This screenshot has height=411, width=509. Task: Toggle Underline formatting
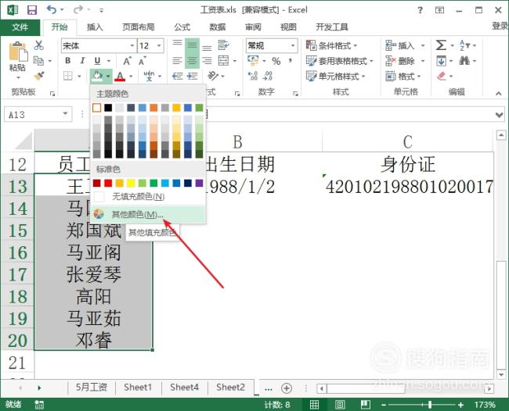tap(97, 61)
